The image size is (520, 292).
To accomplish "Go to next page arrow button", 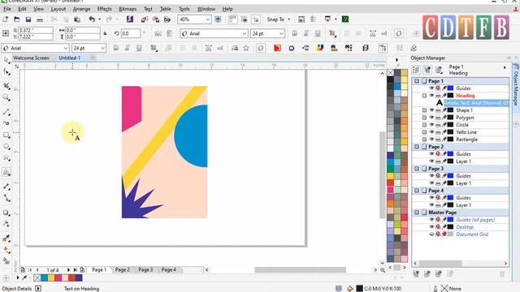I will pyautogui.click(x=68, y=270).
